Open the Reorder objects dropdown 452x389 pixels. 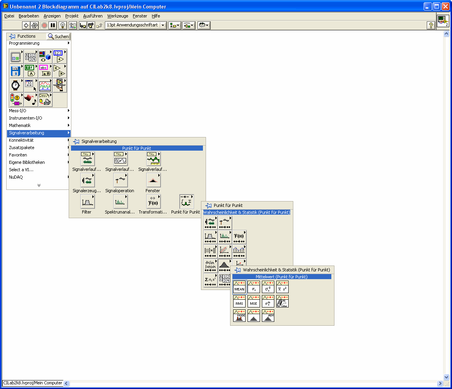point(204,25)
